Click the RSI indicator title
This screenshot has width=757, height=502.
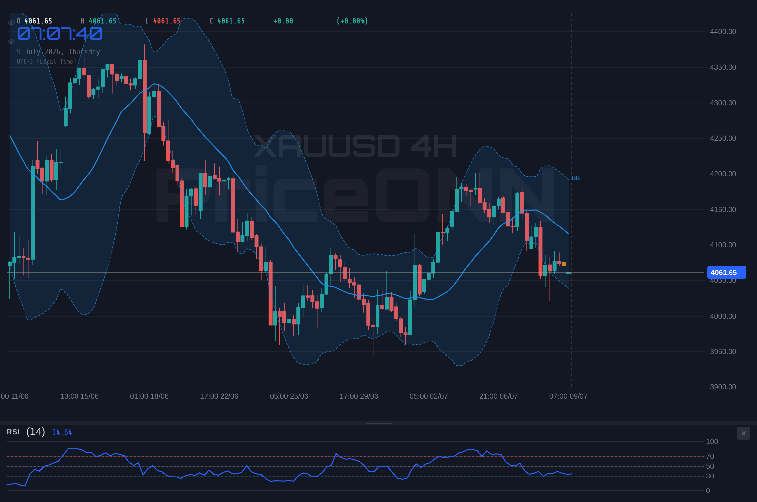13,432
